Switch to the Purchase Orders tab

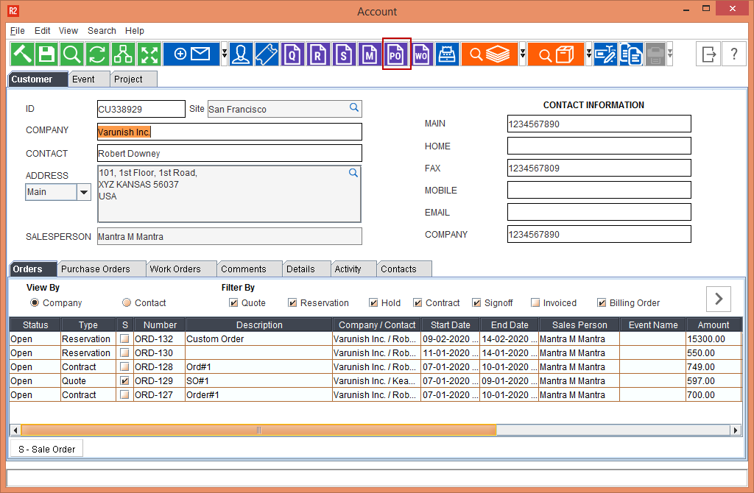point(95,269)
